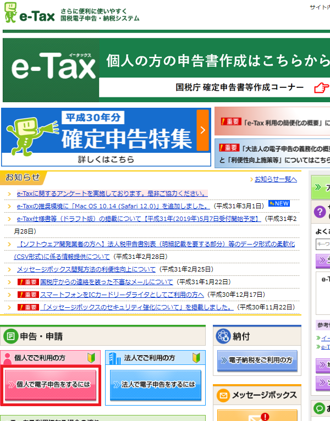Click the メッセージボックス envelope icon
330x421 pixels.
point(223,395)
